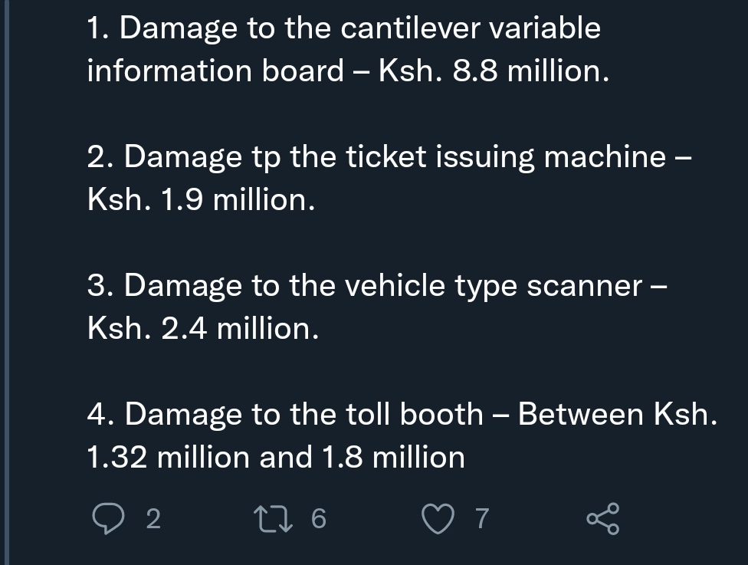Click the amount "Ksh. 1.9 million."
Viewport: 748px width, 565px height.
201,200
